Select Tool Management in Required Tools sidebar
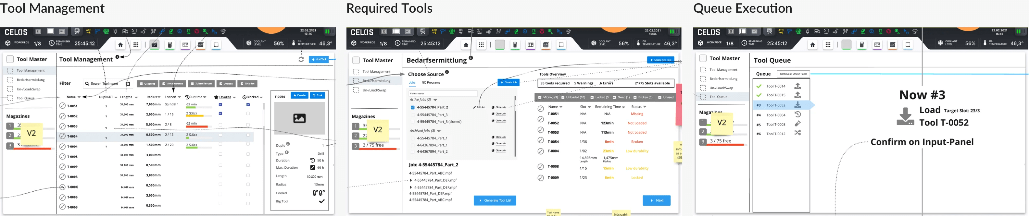Image resolution: width=1029 pixels, height=216 pixels. [x=376, y=72]
